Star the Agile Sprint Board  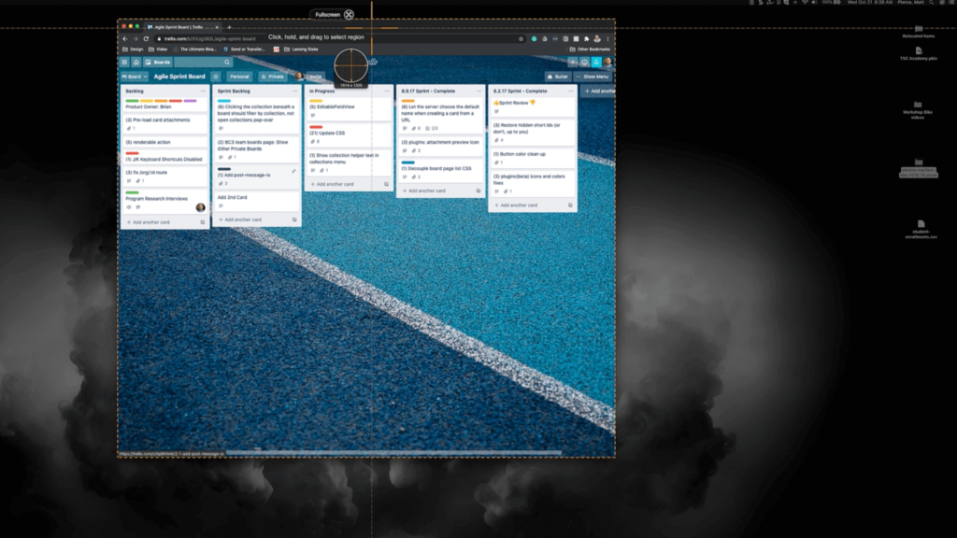(216, 77)
